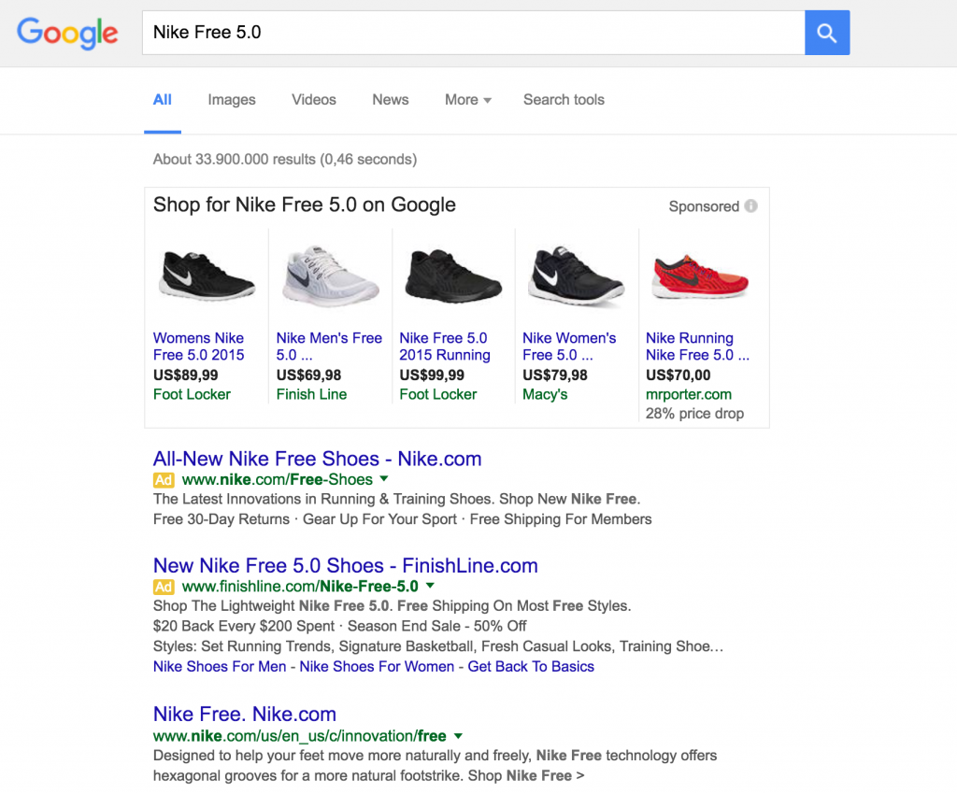Expand the arrow next to www.finishline.com/Nike-Free-5.0

[430, 586]
